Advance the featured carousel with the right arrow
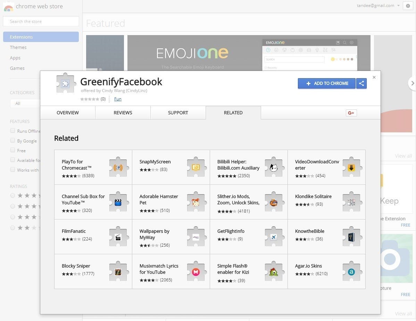416x321 pixels. (x=412, y=83)
